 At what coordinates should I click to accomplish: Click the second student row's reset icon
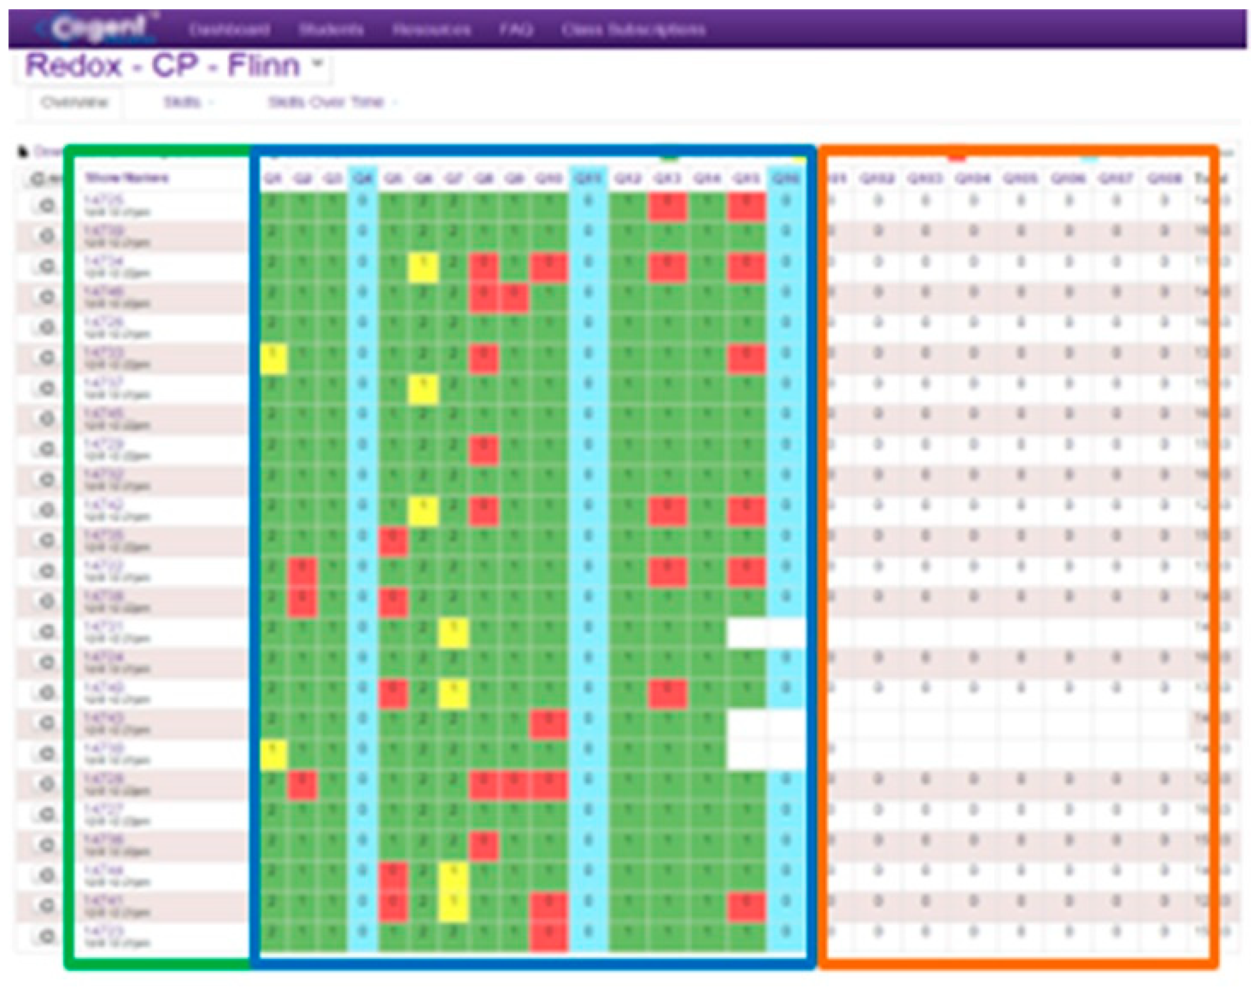[x=47, y=236]
